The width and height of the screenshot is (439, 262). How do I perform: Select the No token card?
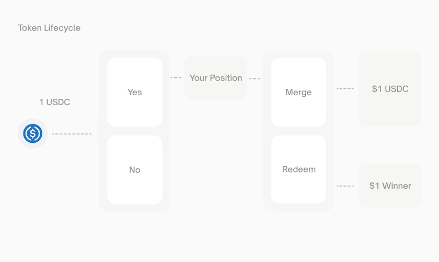point(134,169)
